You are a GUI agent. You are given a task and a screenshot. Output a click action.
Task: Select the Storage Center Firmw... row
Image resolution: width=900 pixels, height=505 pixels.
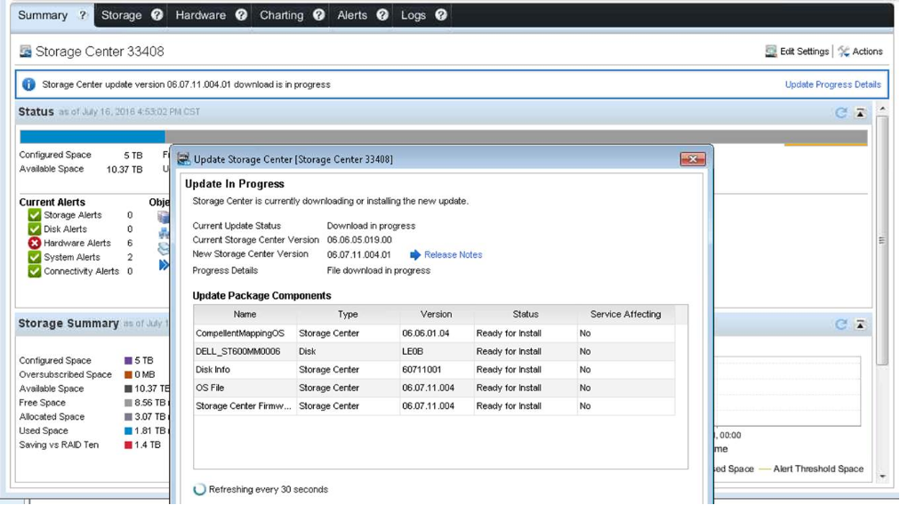tap(435, 406)
